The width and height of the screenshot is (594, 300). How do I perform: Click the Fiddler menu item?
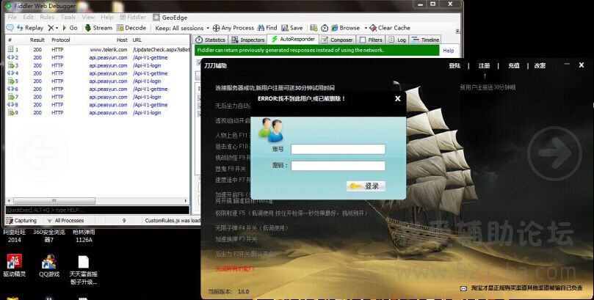(133, 17)
